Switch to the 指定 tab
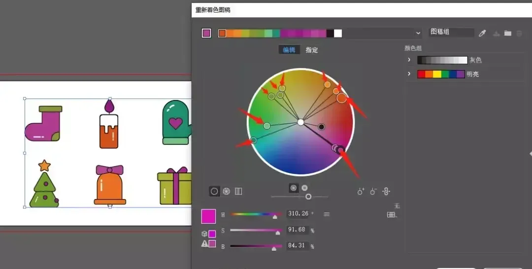Image resolution: width=532 pixels, height=269 pixels. [x=312, y=50]
